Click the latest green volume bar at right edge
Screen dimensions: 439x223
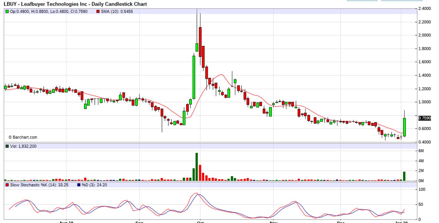click(x=404, y=176)
